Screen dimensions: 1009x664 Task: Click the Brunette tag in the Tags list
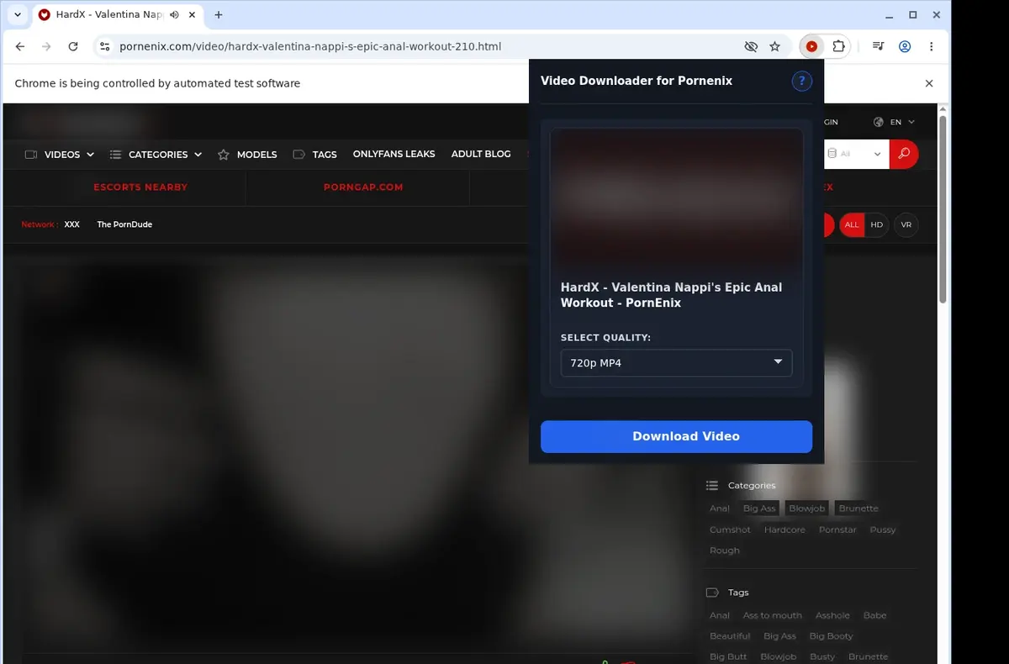click(868, 656)
